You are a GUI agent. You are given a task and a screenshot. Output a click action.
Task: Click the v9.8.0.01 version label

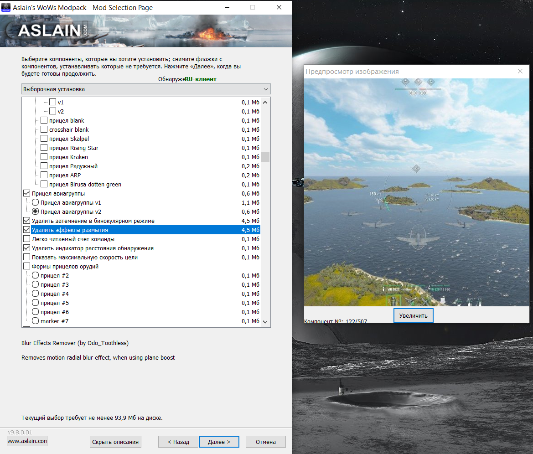click(20, 432)
